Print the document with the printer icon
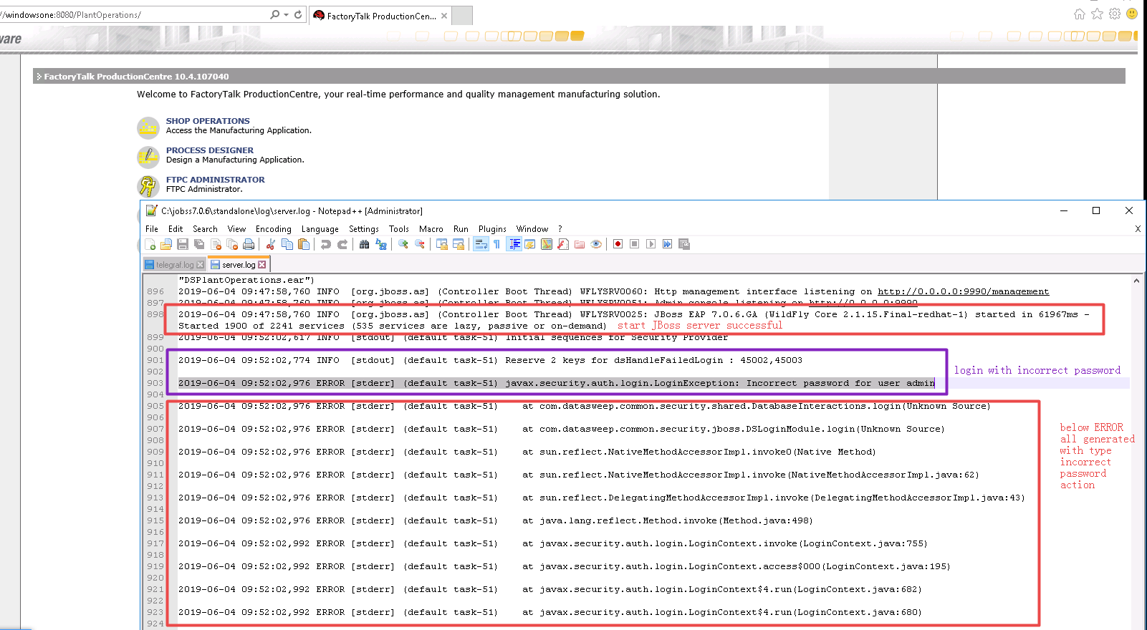The height and width of the screenshot is (630, 1147). pyautogui.click(x=249, y=244)
